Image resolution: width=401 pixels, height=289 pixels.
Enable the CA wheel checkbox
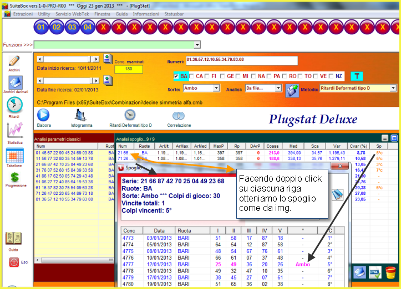(191, 76)
